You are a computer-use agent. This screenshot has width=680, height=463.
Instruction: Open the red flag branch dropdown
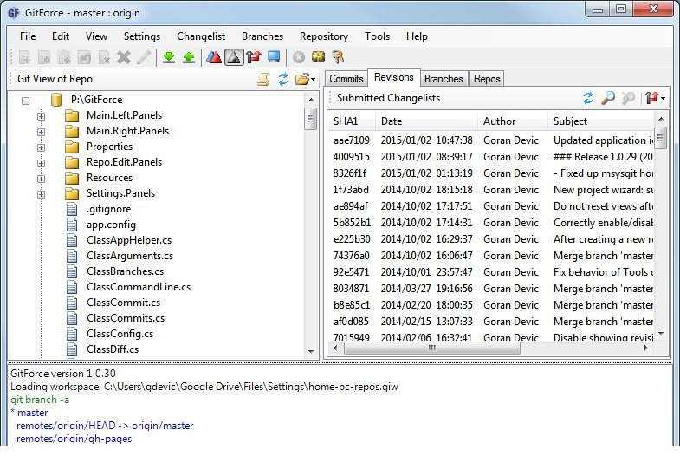(655, 98)
